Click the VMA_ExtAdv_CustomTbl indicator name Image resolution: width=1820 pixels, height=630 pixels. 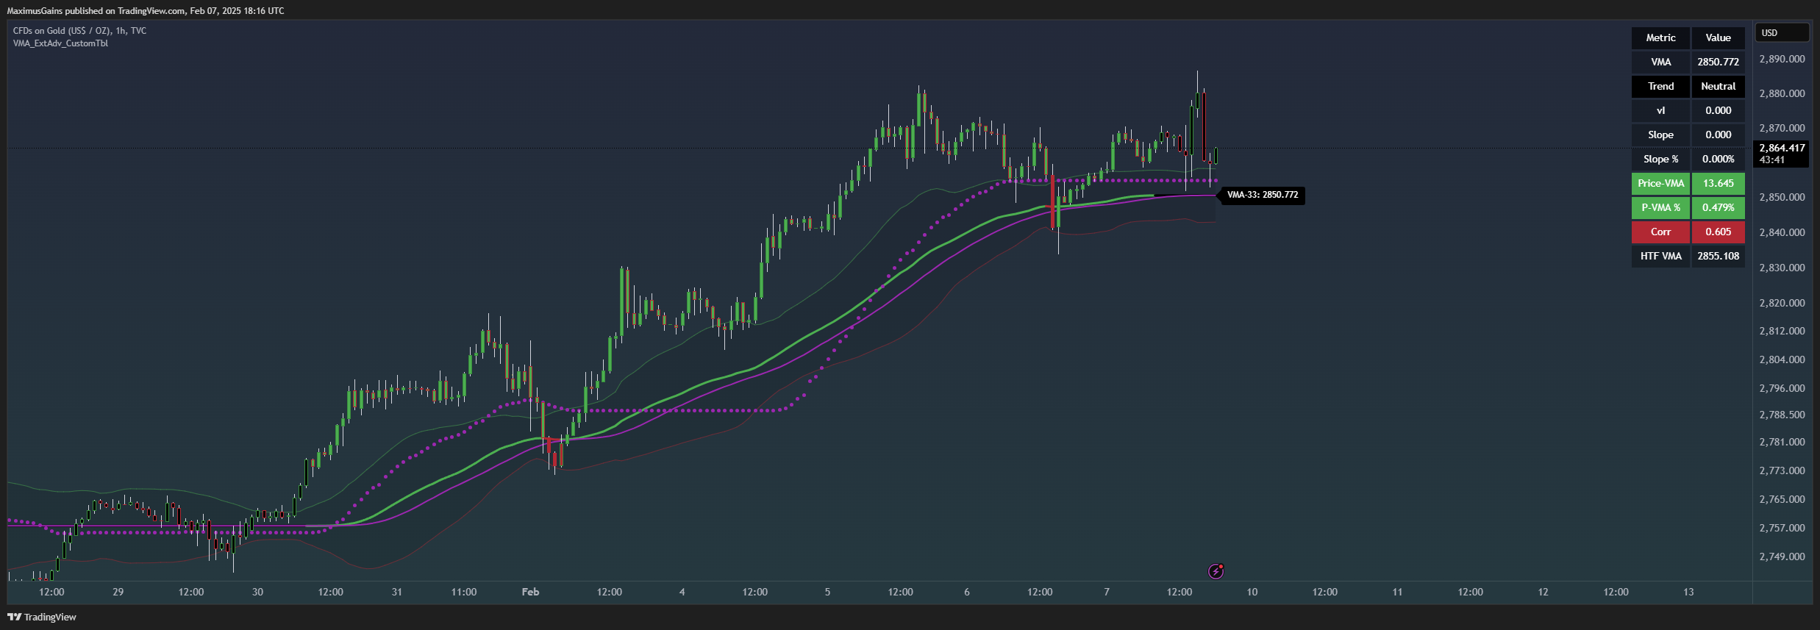click(x=60, y=43)
